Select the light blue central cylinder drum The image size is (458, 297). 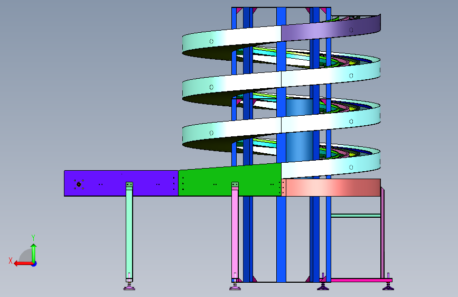tap(299, 130)
